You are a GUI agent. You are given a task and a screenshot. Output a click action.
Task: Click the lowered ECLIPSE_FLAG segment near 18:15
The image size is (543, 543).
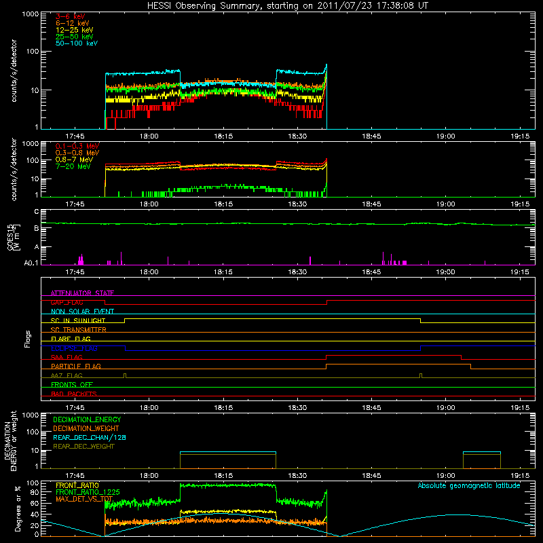coord(273,350)
